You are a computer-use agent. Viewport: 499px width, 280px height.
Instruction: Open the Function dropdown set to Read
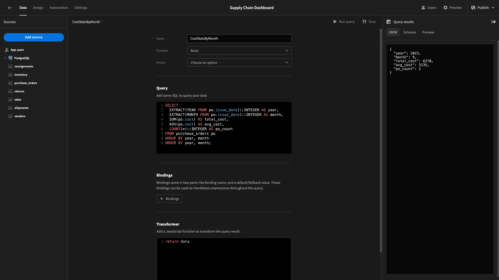click(x=239, y=51)
